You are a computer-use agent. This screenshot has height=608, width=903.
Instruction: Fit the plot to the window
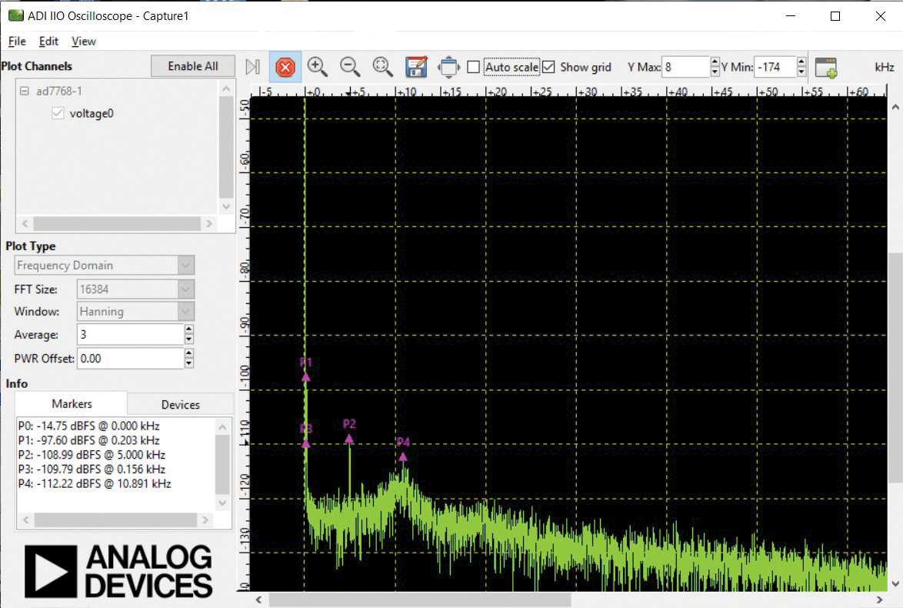(x=382, y=67)
